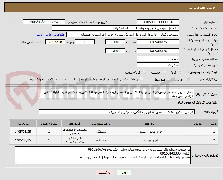Select the خدمت radio button
This screenshot has height=180, width=223.
pyautogui.click(x=164, y=72)
